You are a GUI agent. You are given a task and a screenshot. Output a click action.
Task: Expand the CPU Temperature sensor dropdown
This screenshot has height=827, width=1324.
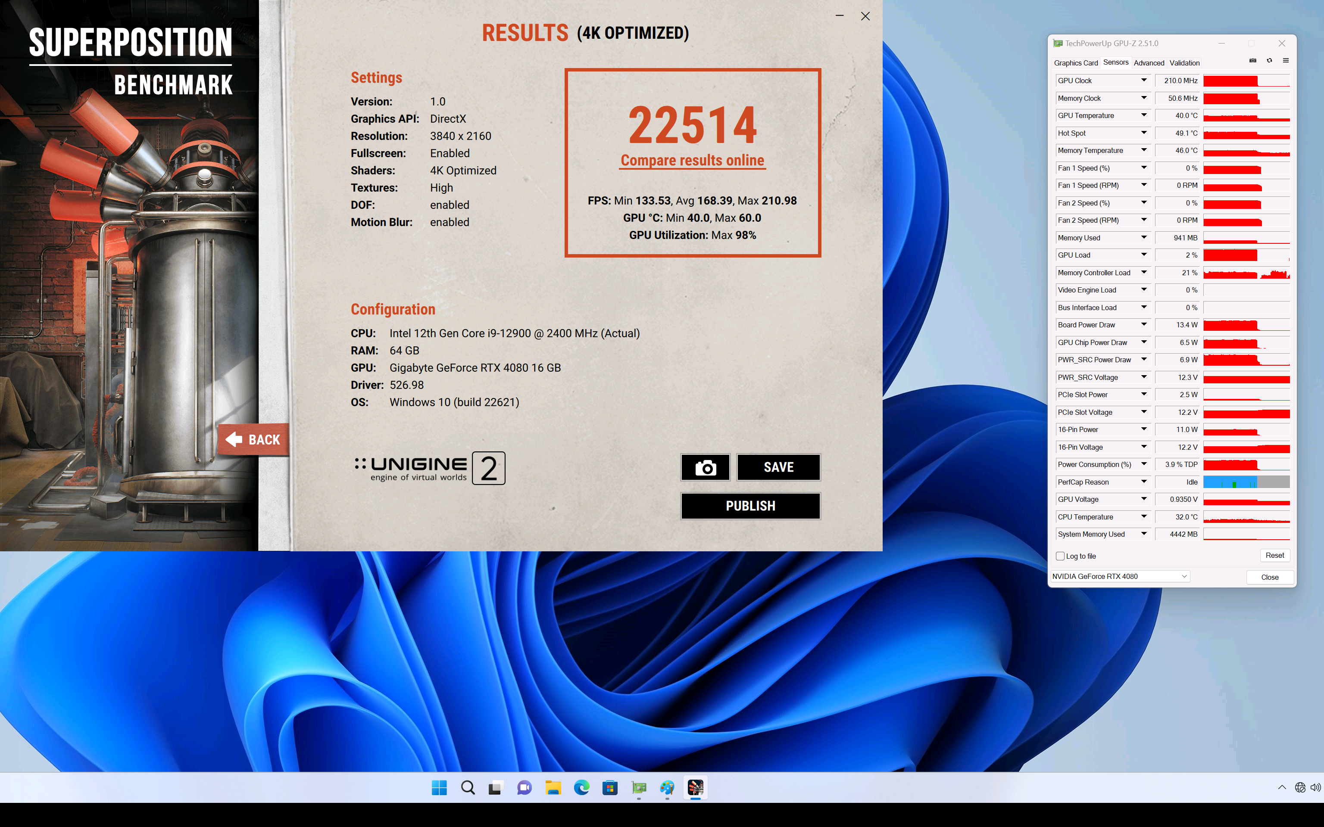coord(1143,517)
